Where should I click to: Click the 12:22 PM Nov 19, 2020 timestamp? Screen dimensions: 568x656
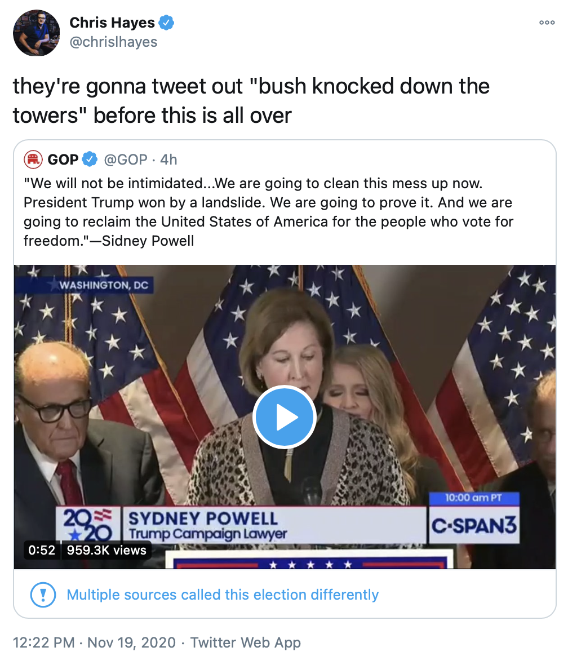click(94, 642)
